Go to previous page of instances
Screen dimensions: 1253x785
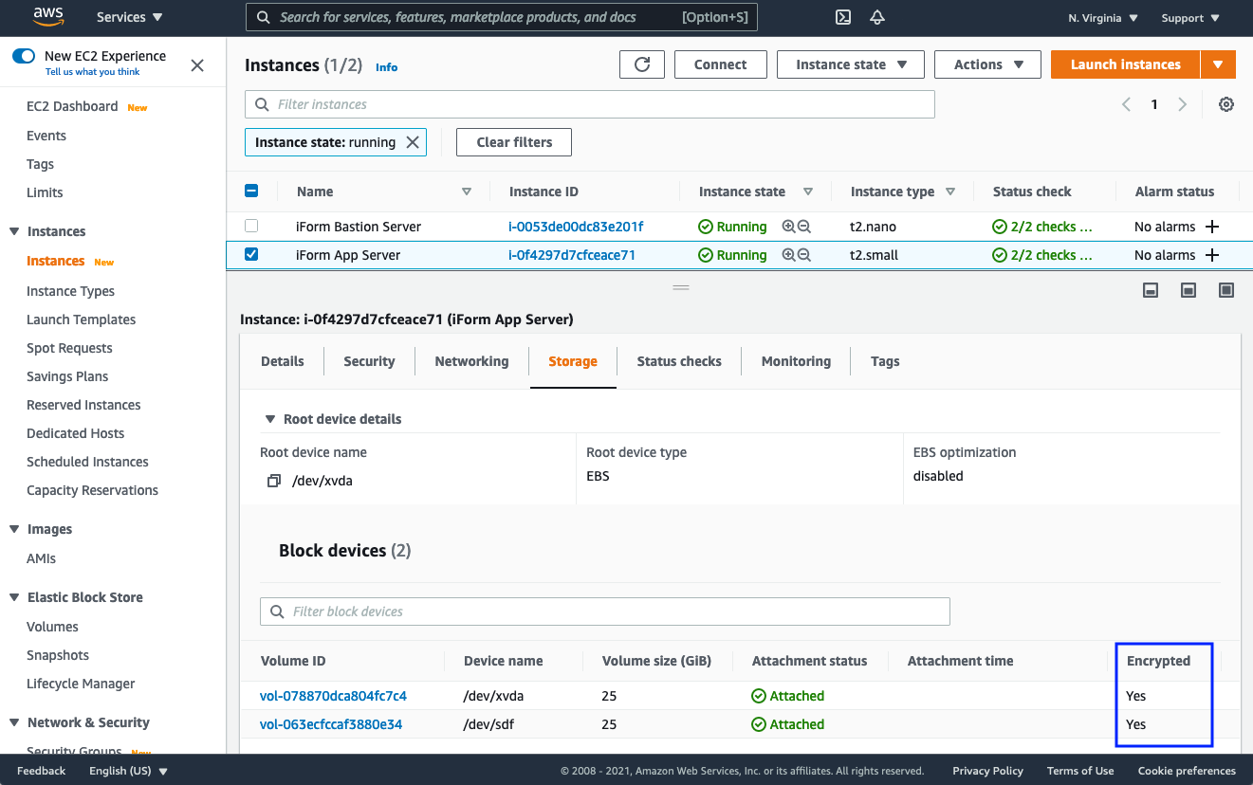1126,104
